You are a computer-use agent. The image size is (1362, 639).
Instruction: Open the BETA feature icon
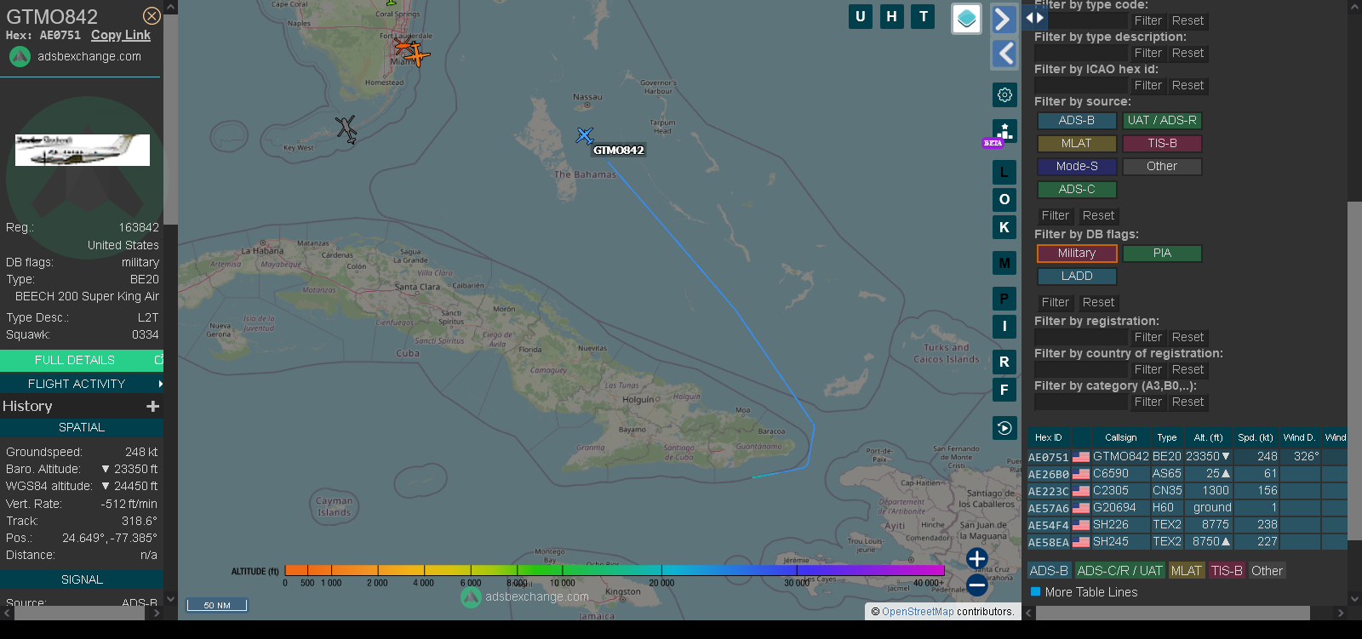point(1003,133)
